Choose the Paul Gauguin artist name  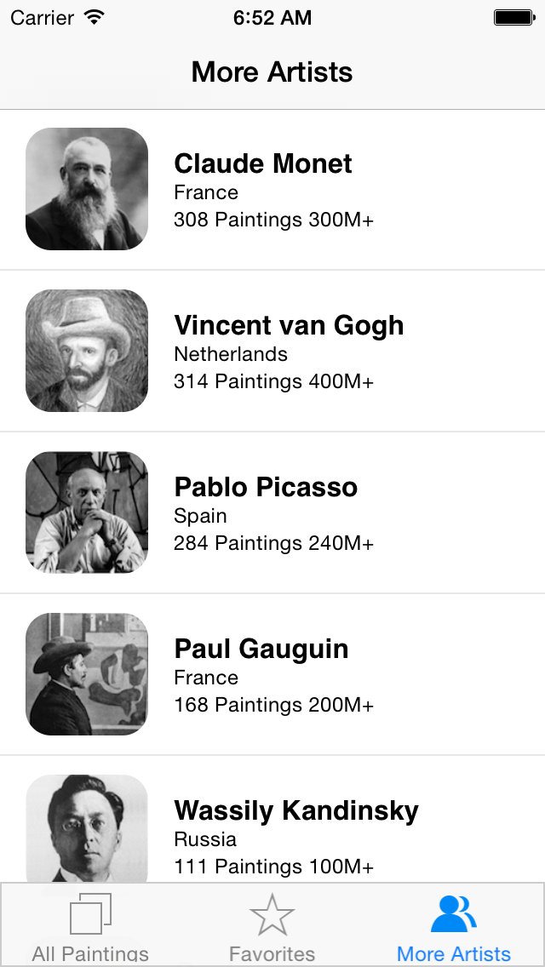[x=261, y=648]
